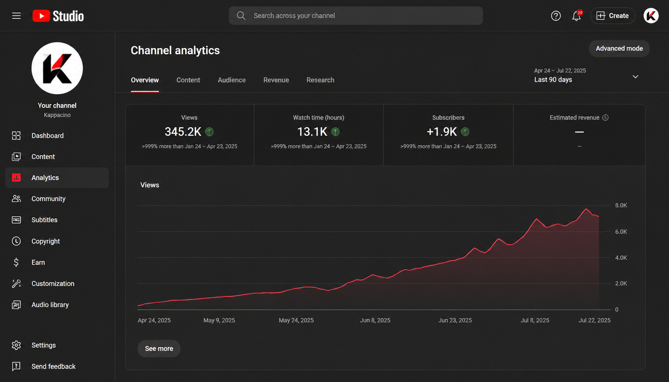Image resolution: width=669 pixels, height=382 pixels.
Task: Click the Apr 24, 2025 axis label
Action: click(154, 320)
